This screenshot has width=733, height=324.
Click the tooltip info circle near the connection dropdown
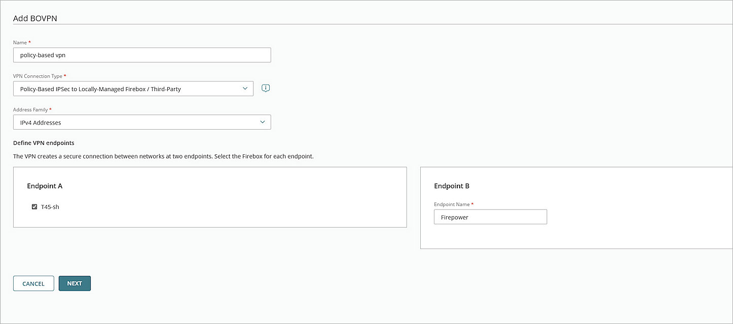pyautogui.click(x=265, y=88)
